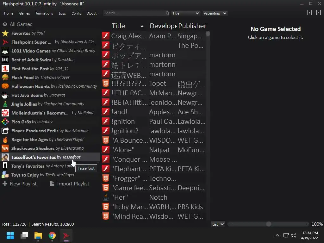This screenshot has height=243, width=324.
Task: Click the Pico Gr8s playlist icon
Action: click(5, 122)
